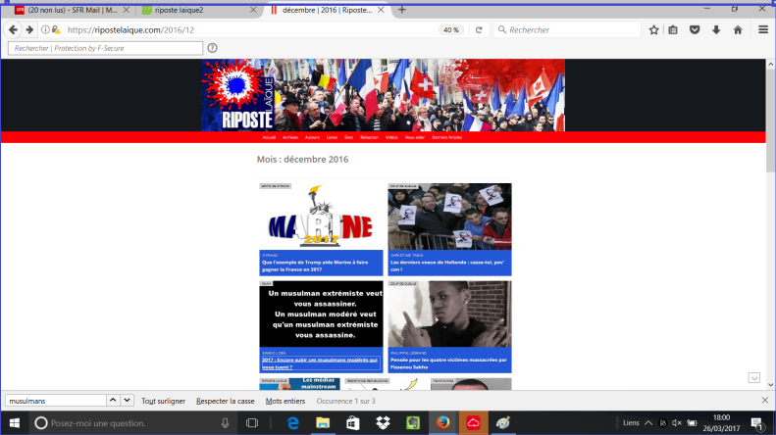Open the highlighted '2017 : Encore subir ces musulmans' article link
The image size is (776, 435).
(x=307, y=363)
